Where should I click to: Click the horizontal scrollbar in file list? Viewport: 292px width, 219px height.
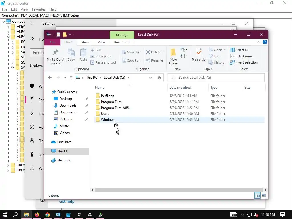[x=179, y=190]
